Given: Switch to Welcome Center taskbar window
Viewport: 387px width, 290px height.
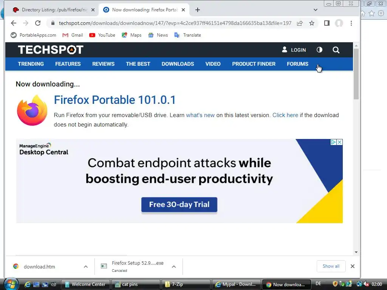Looking at the screenshot, I should click(x=85, y=284).
